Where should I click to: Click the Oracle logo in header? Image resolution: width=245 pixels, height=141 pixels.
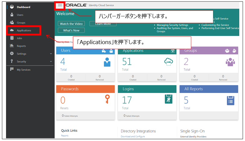point(76,5)
